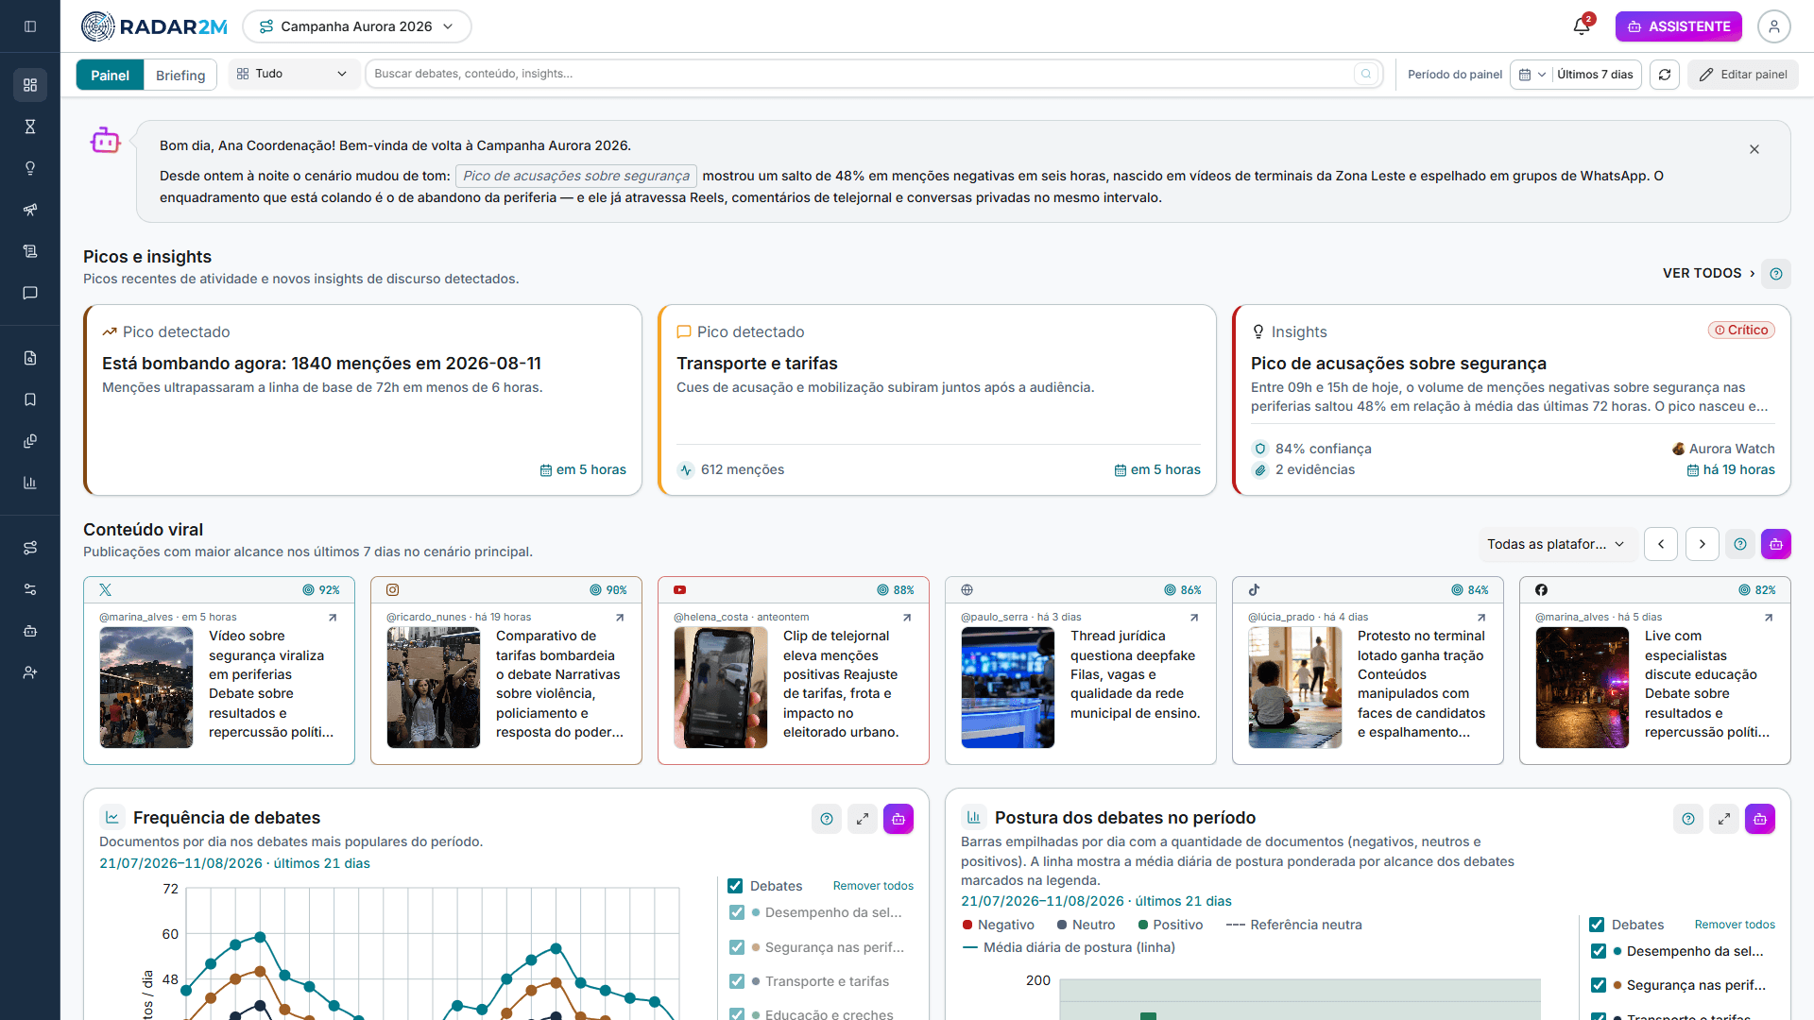Expand the Postura dos debates chart
The height and width of the screenshot is (1020, 1814).
click(x=1724, y=819)
